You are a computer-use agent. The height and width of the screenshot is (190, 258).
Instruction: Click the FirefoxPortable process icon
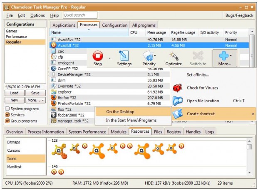54,103
